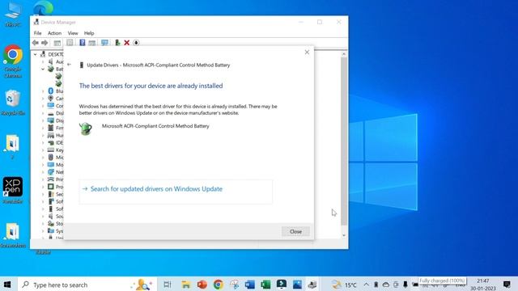Open the notification center on the taskbar

coord(507,285)
